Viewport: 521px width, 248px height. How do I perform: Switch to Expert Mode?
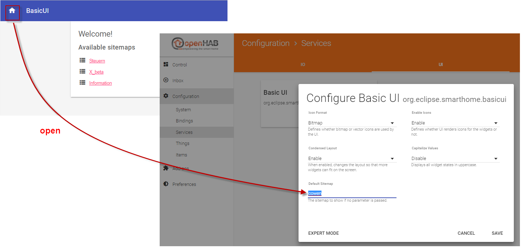(323, 233)
